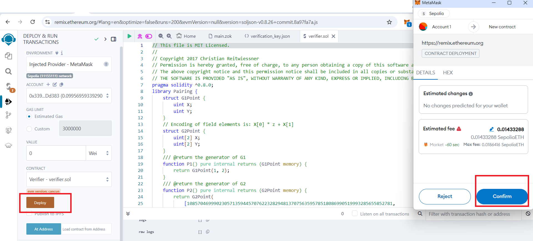Viewport: 533px width, 241px height.
Task: Add new account plus icon
Action: (x=48, y=84)
